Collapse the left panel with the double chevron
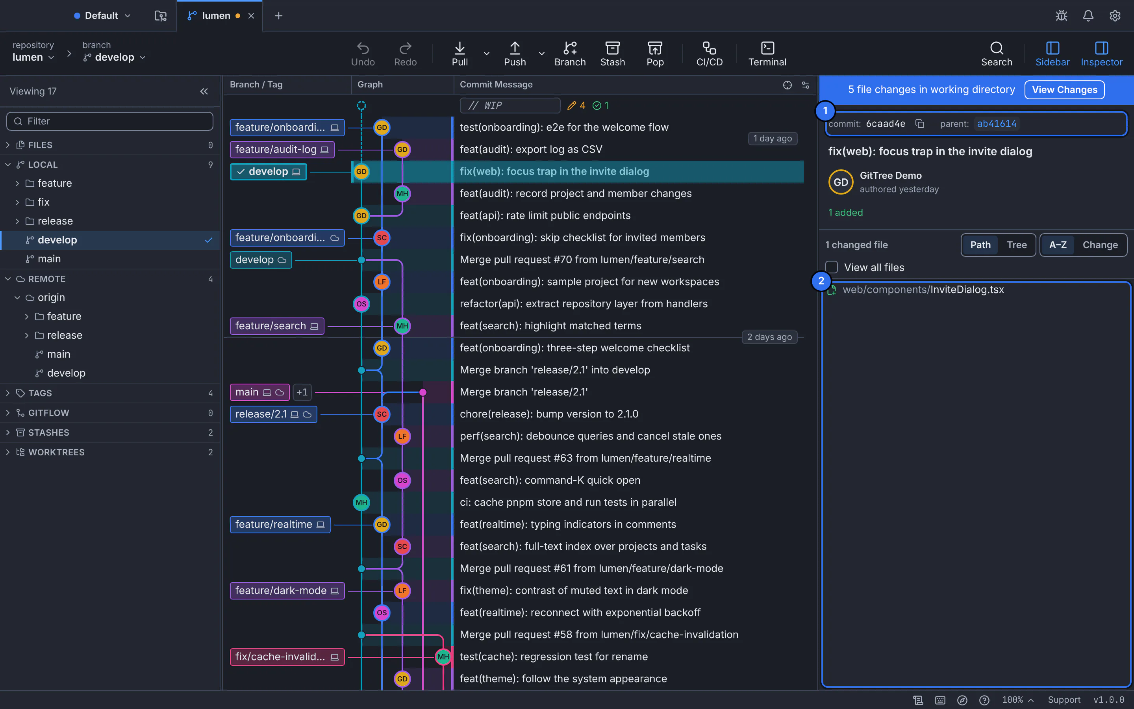This screenshot has width=1134, height=709. click(x=204, y=91)
